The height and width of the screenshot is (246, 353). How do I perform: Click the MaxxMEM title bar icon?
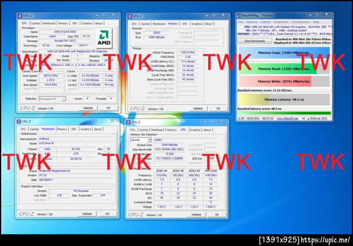239,15
